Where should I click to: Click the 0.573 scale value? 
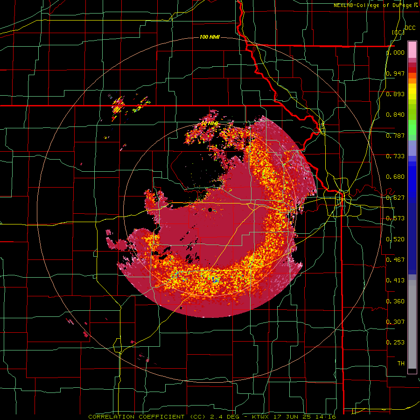pos(395,218)
